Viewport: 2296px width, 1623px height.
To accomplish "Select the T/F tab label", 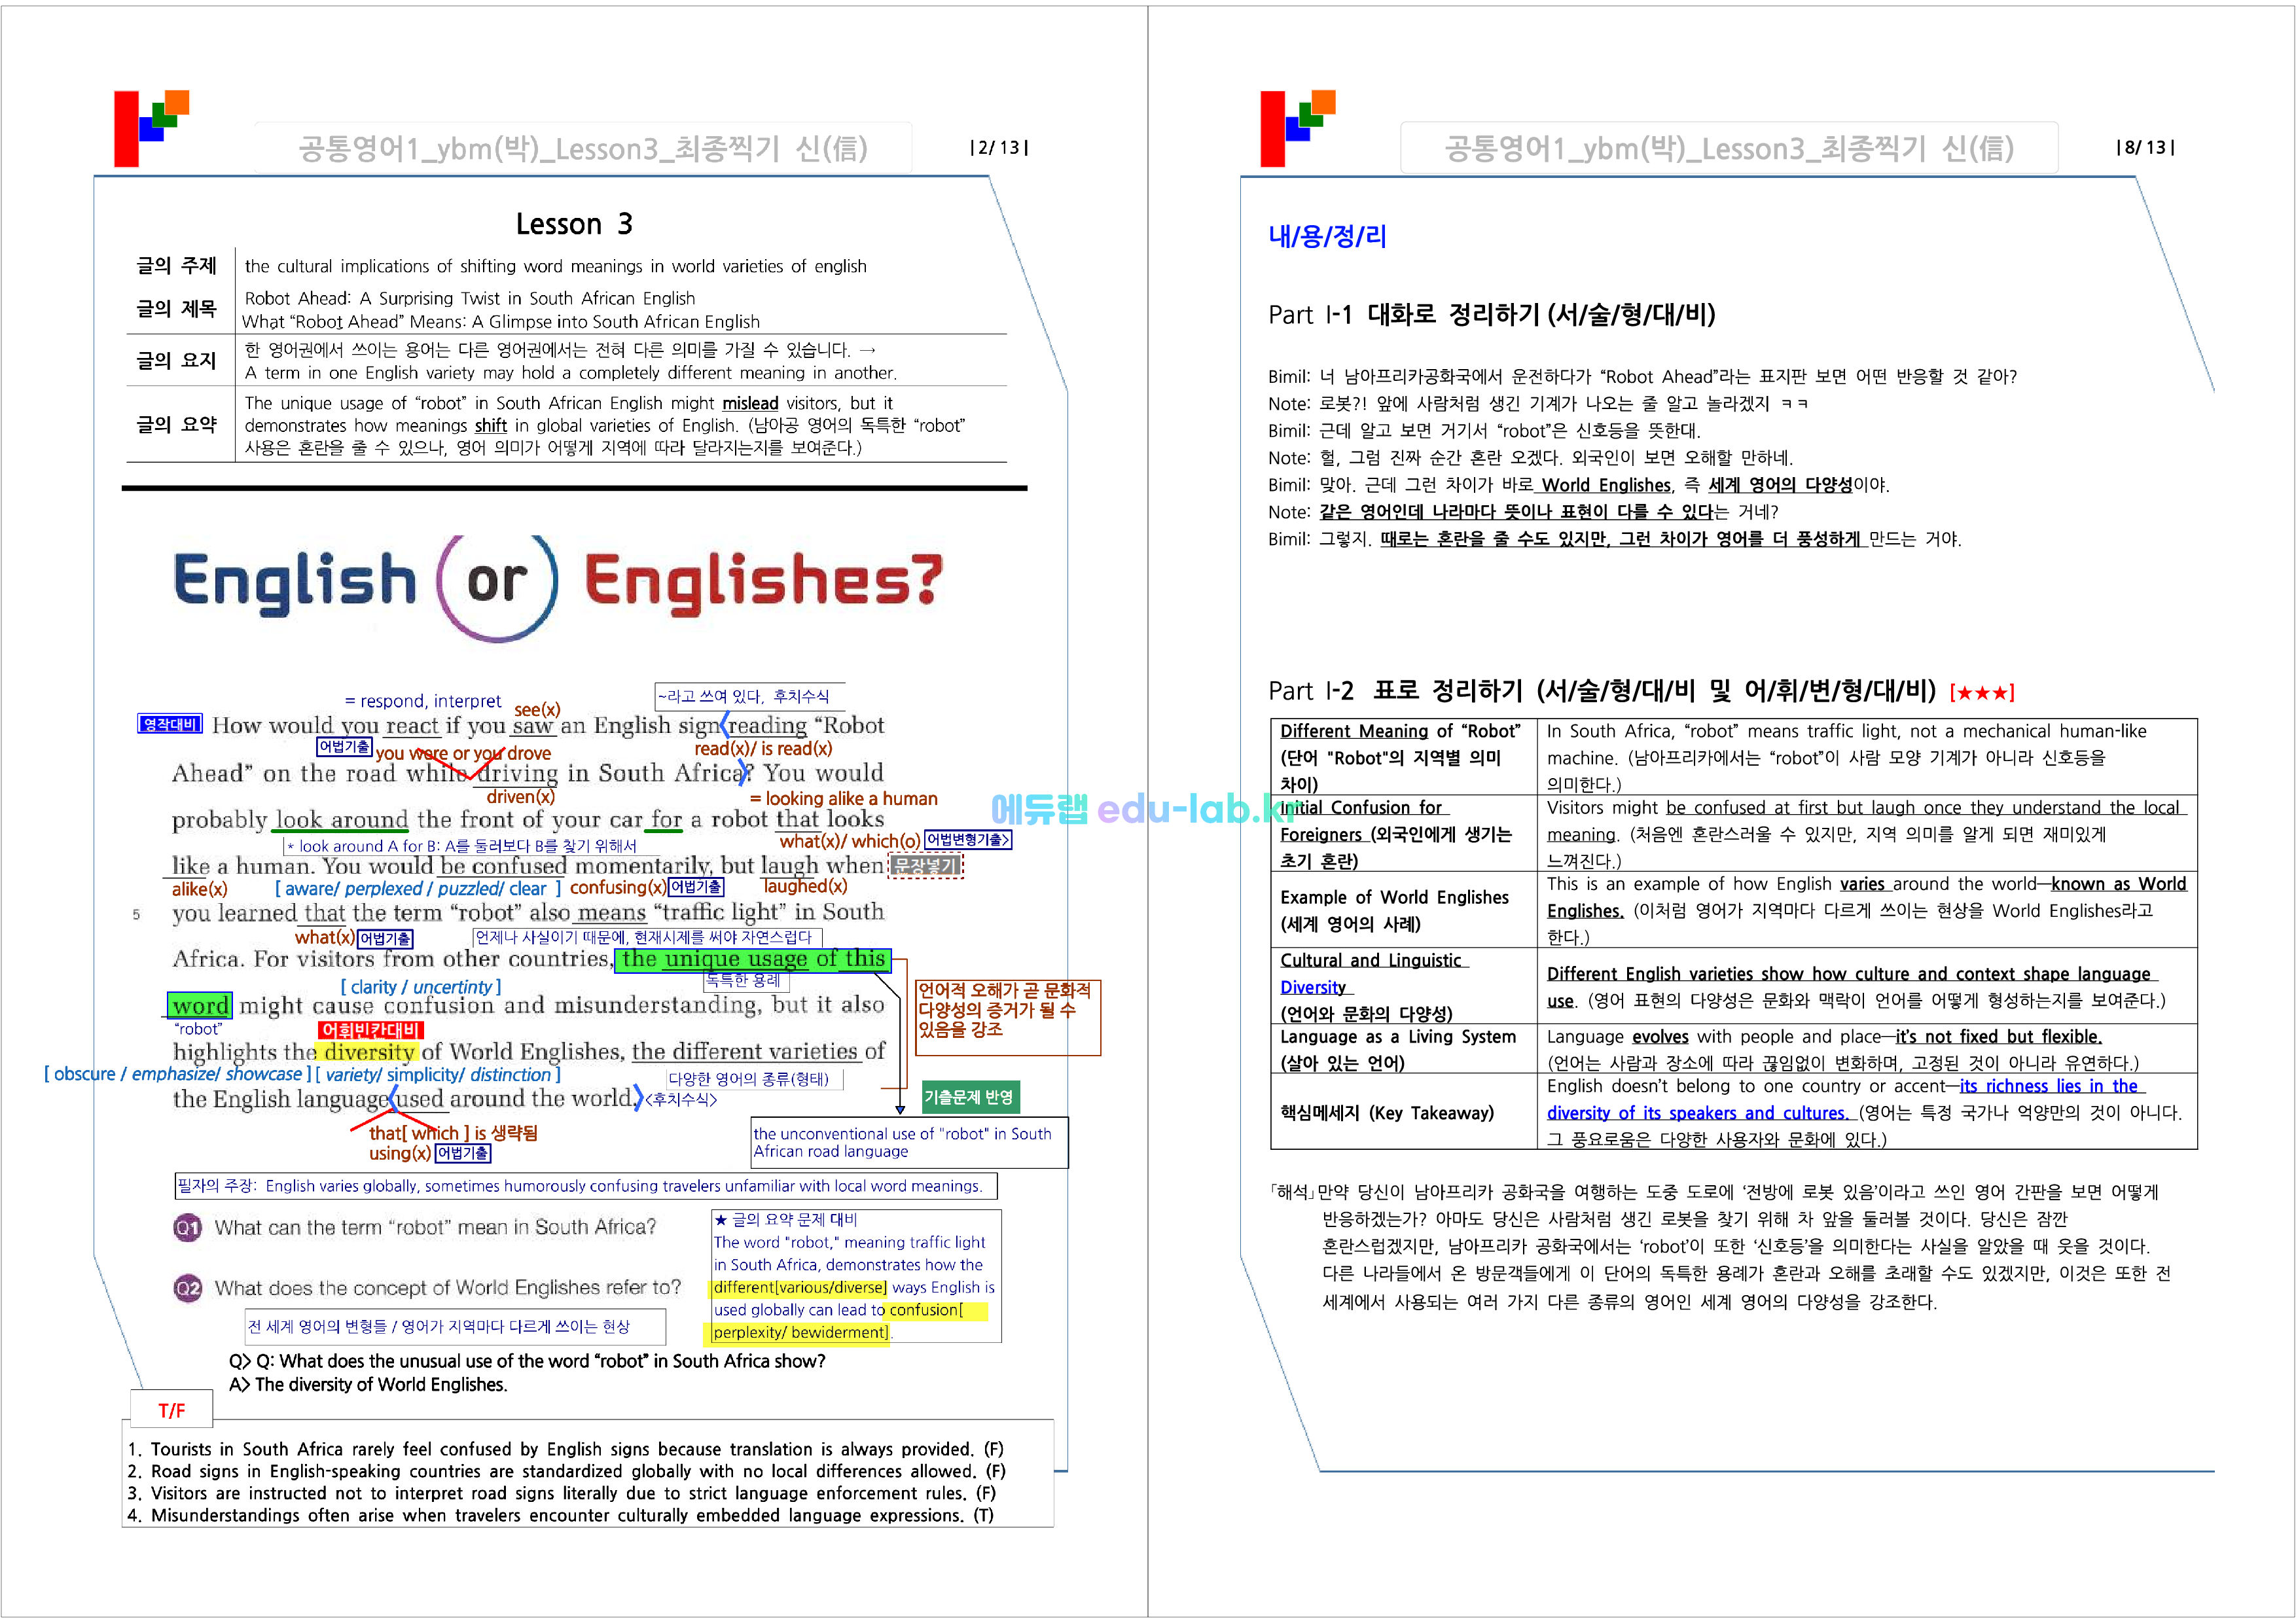I will tap(171, 1410).
